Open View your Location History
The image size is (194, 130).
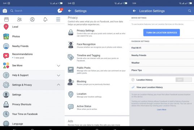click(161, 87)
